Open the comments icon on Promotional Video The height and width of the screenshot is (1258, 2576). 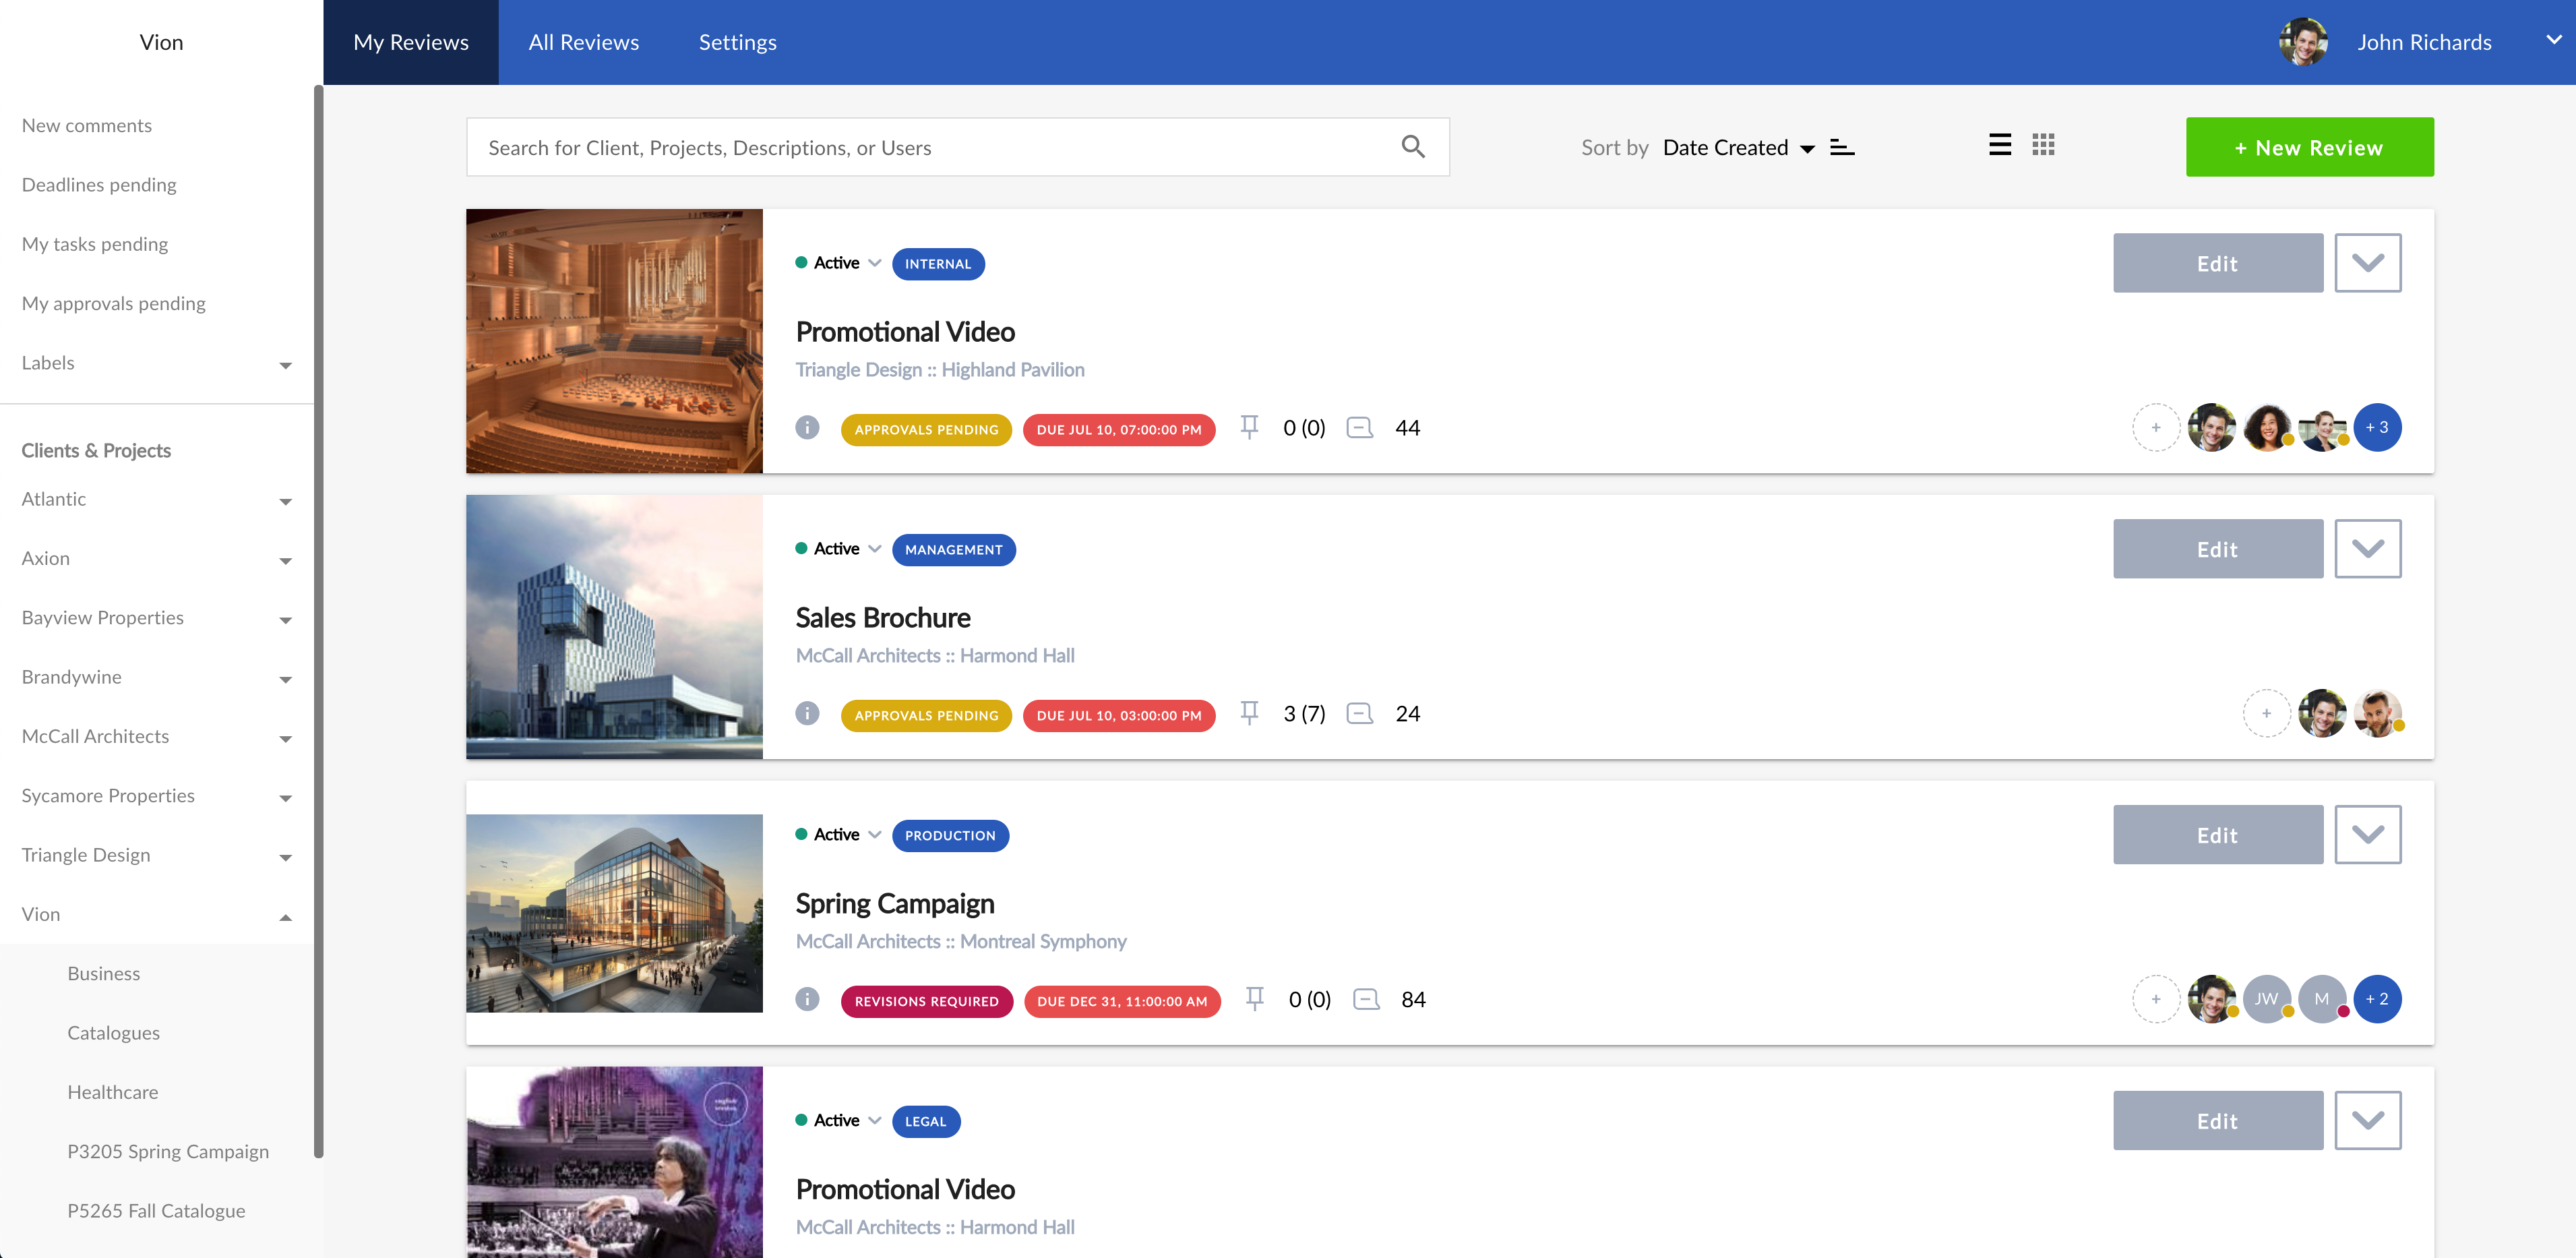[x=1359, y=427]
